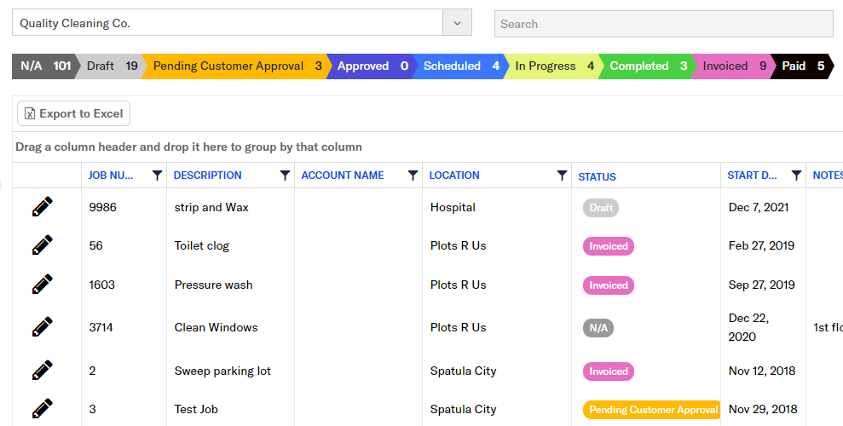Click the 'Hospital' location cell
The height and width of the screenshot is (426, 843).
click(x=453, y=207)
